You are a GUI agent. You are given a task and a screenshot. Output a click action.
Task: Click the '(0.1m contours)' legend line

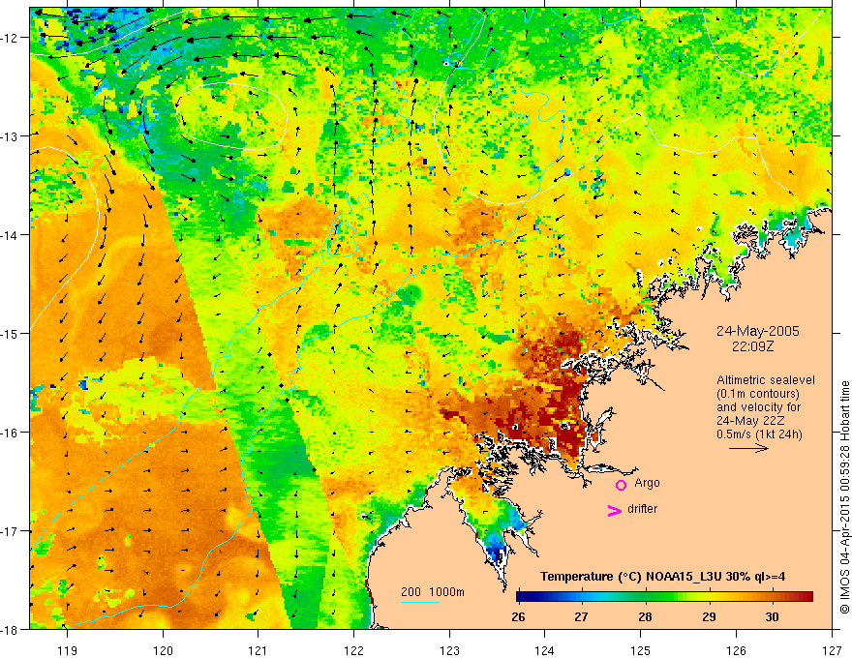pyautogui.click(x=758, y=394)
